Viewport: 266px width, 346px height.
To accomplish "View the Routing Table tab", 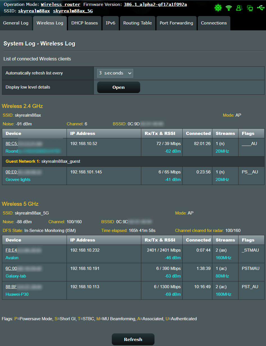I will pos(137,23).
